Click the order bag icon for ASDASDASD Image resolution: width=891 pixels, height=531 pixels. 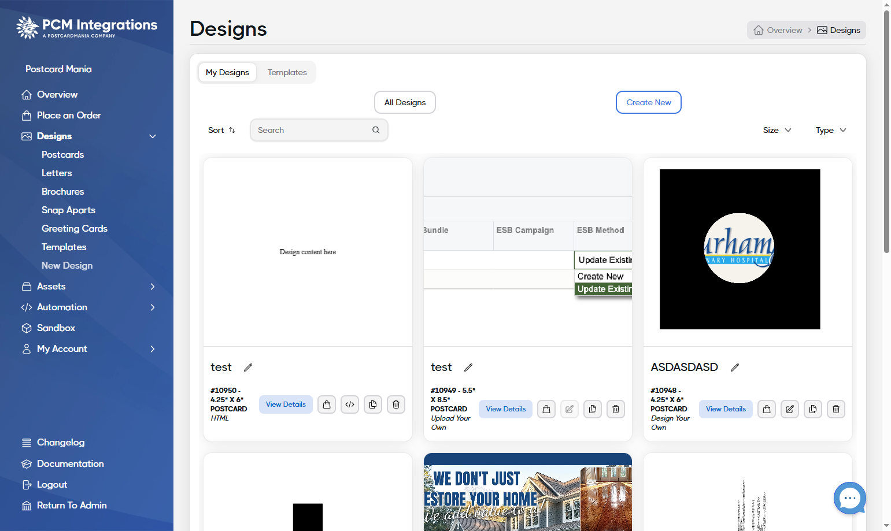pos(767,409)
